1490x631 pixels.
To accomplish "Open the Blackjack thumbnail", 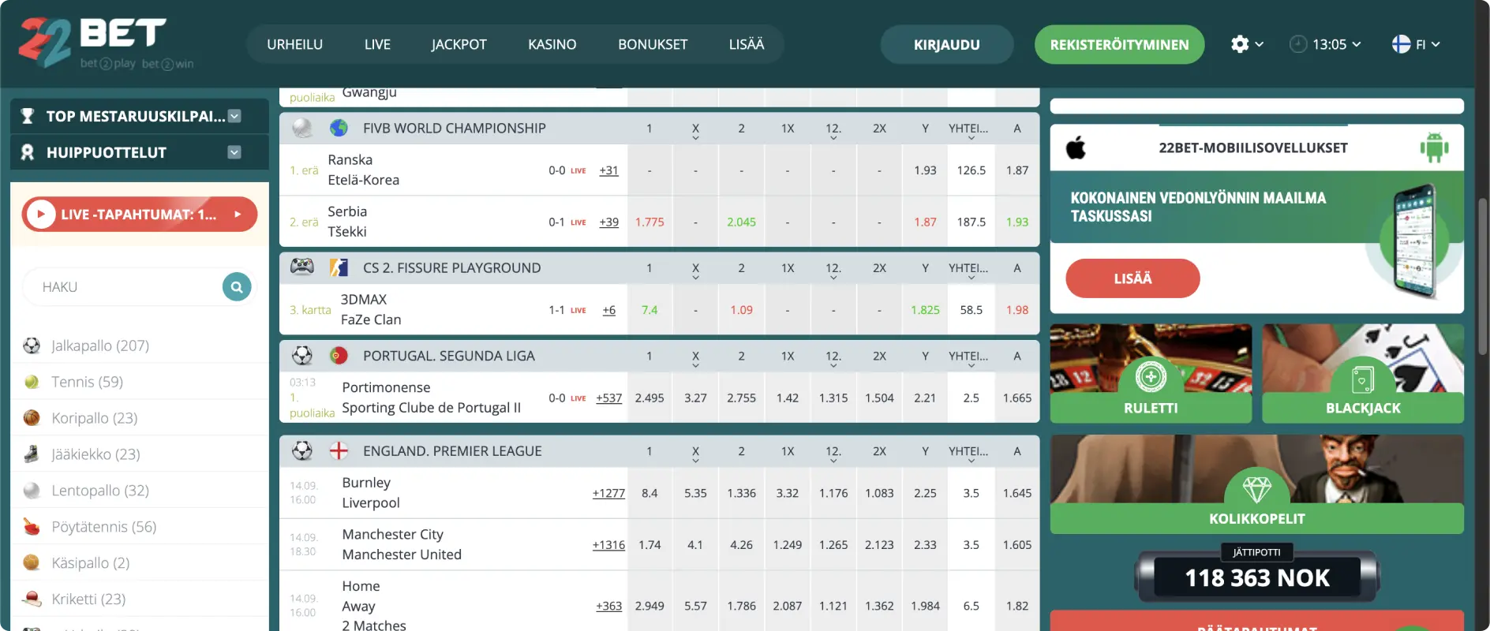I will point(1363,373).
